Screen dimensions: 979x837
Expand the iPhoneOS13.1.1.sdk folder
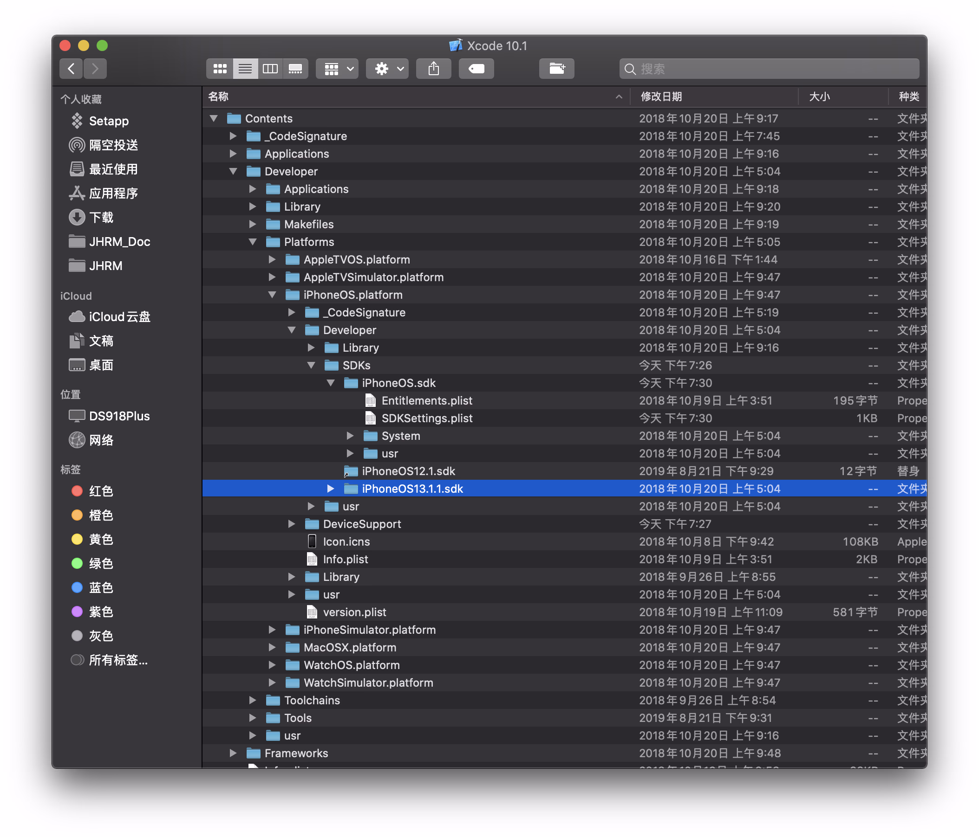(x=331, y=489)
